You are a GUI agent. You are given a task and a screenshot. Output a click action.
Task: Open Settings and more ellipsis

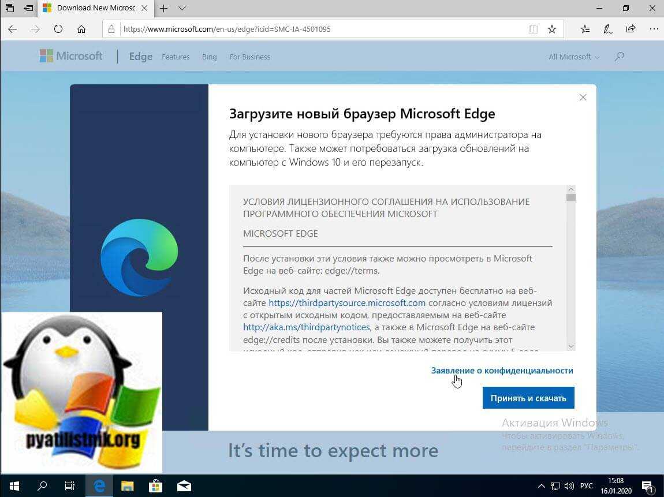[654, 29]
